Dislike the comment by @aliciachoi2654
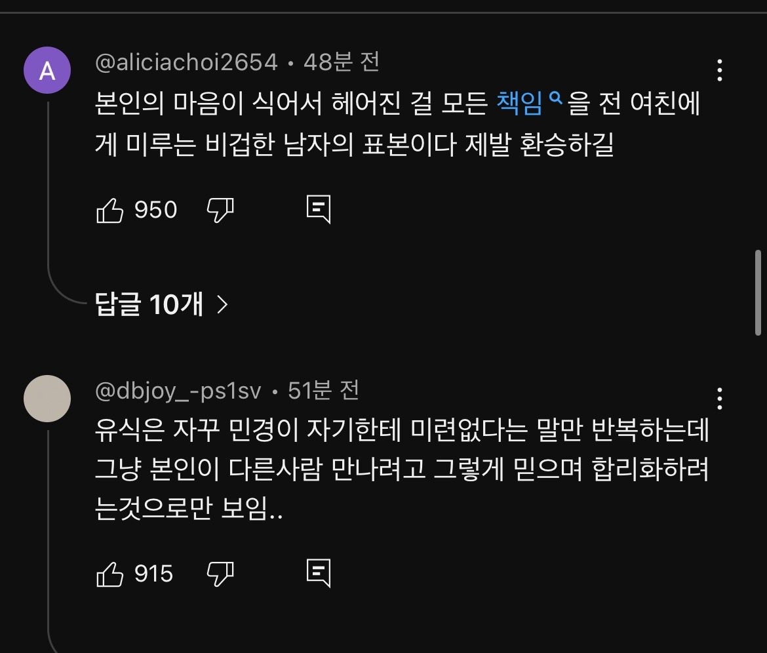The height and width of the screenshot is (653, 767). pos(220,210)
